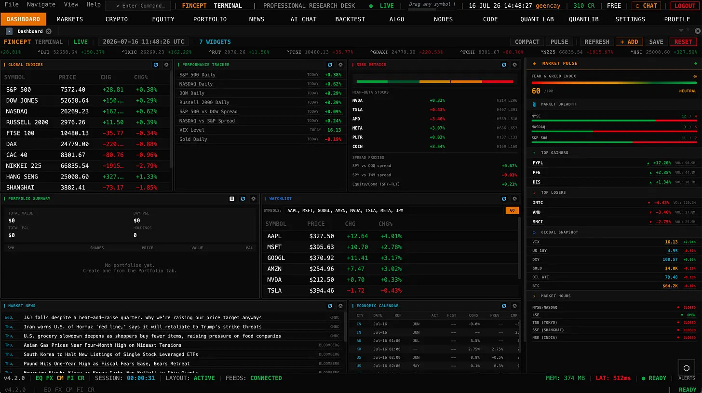Refresh the Portfolio Summary widget
Viewport: 702px width, 393px height.
point(243,199)
